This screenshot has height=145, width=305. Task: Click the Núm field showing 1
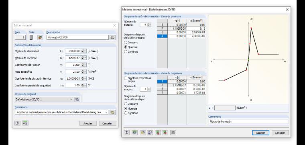20,38
